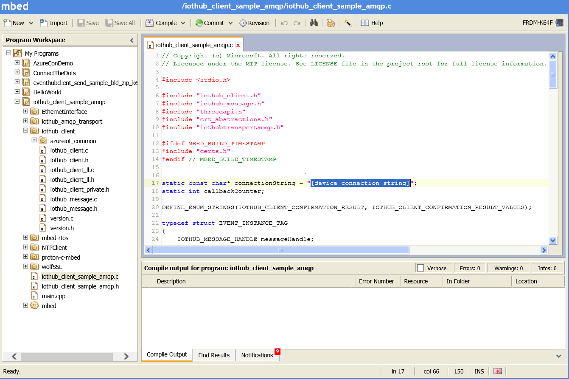Expand the proton-c-mbed library
The image size is (569, 379).
pyautogui.click(x=25, y=257)
